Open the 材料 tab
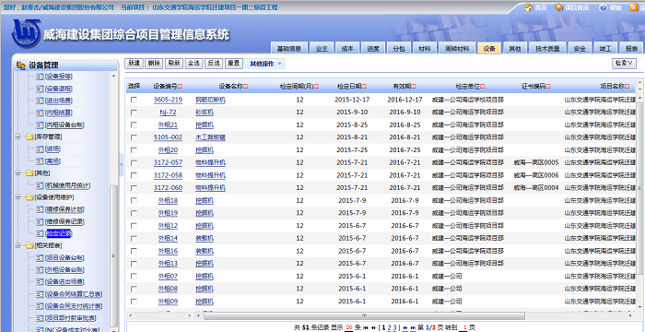 [425, 48]
